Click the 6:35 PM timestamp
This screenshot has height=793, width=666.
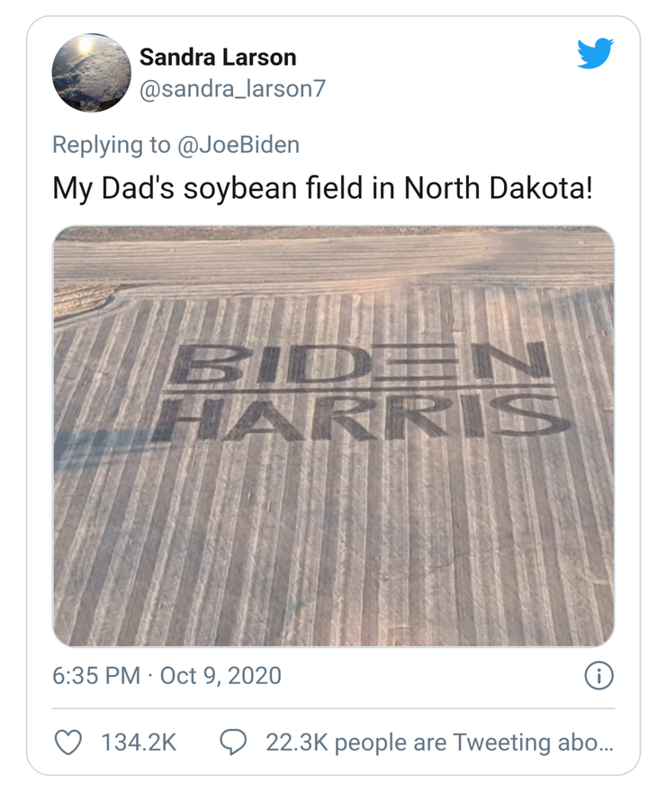tap(95, 675)
